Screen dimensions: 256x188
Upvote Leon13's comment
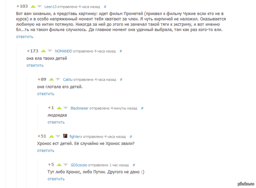[33, 7]
